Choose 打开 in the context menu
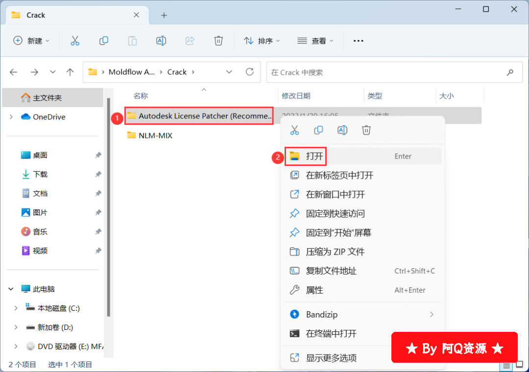This screenshot has height=372, width=529. pos(363,156)
